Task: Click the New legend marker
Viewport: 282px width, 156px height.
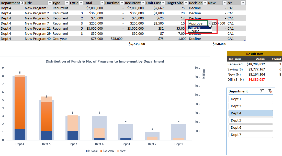Action: coord(118,151)
